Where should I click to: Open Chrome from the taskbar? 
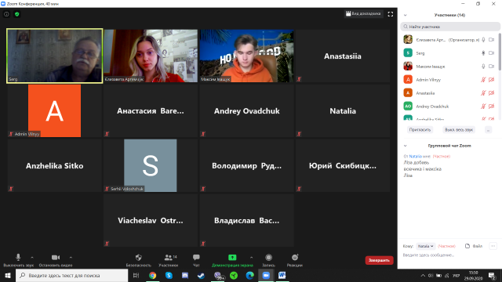pyautogui.click(x=152, y=275)
